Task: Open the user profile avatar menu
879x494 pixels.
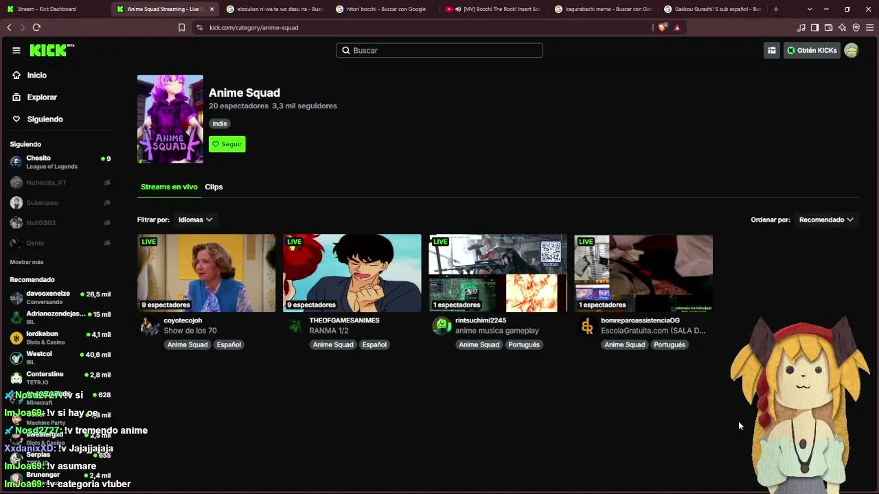Action: [x=851, y=50]
